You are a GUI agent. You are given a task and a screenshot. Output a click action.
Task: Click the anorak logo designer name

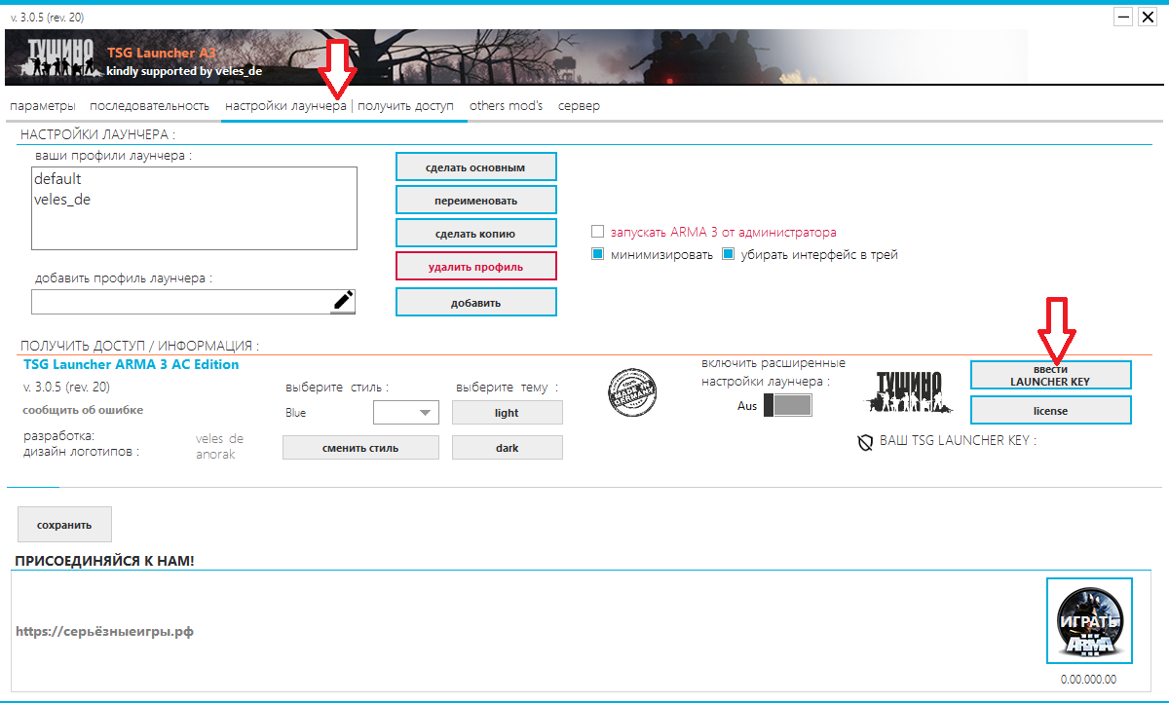pos(216,454)
